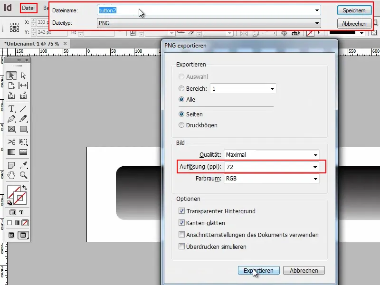Viewport: 380px width, 285px height.
Task: Select the Pen tool
Action: click(x=11, y=119)
